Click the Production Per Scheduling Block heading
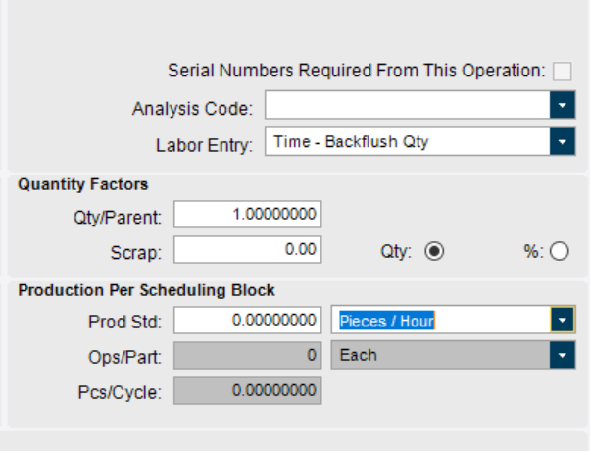The height and width of the screenshot is (451, 590). pos(146,290)
